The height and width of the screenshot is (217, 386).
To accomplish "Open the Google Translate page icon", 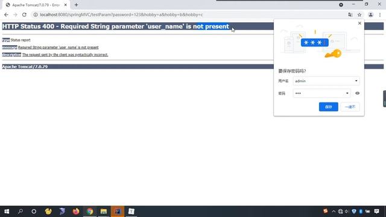I will (x=350, y=14).
